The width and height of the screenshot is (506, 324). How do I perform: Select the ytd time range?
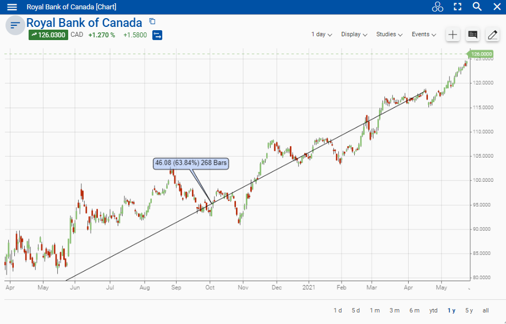pyautogui.click(x=433, y=310)
